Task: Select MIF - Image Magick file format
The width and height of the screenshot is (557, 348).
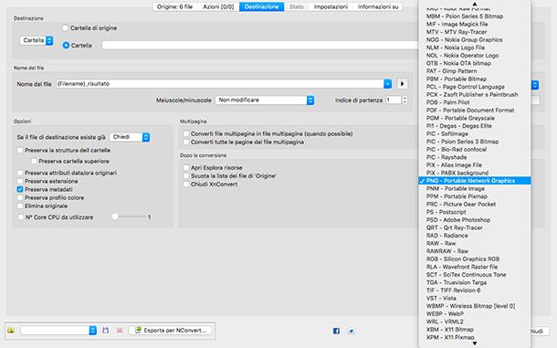Action: [x=475, y=24]
